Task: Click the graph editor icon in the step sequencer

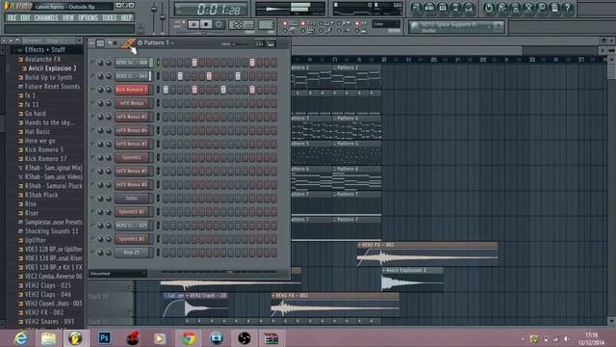Action: (x=259, y=43)
